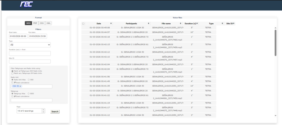The image size is (282, 125).
Task: Click Radio Unit tag input field
Action: click(32, 86)
